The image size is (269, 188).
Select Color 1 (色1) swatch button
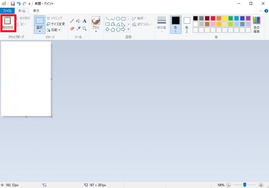(x=176, y=24)
